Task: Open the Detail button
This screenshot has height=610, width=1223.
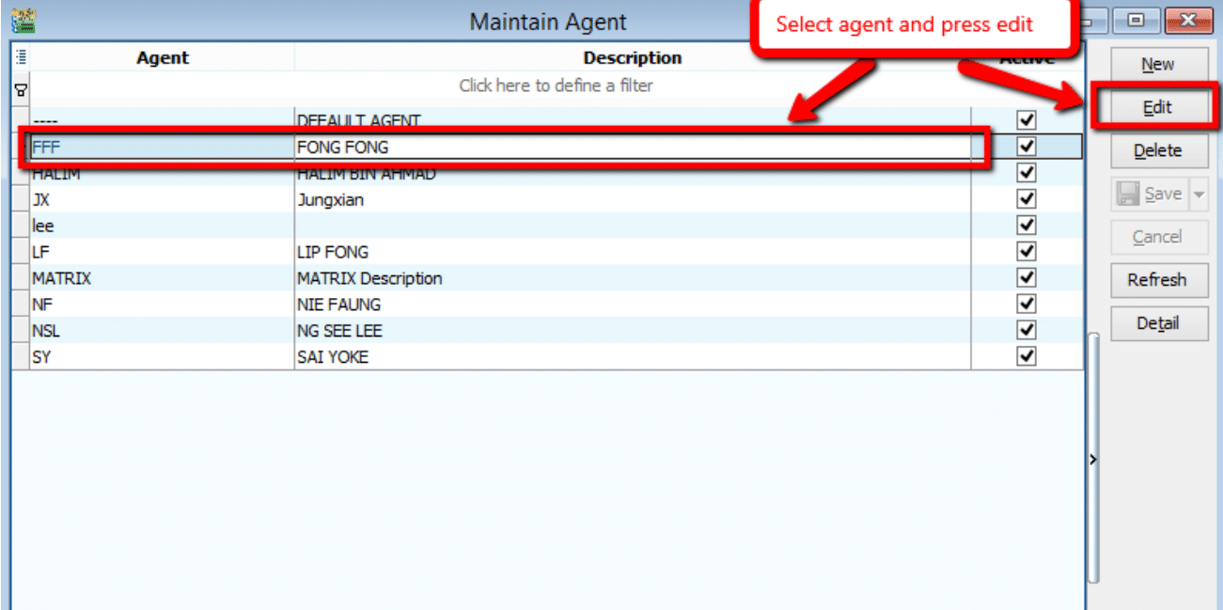Action: pyautogui.click(x=1158, y=323)
